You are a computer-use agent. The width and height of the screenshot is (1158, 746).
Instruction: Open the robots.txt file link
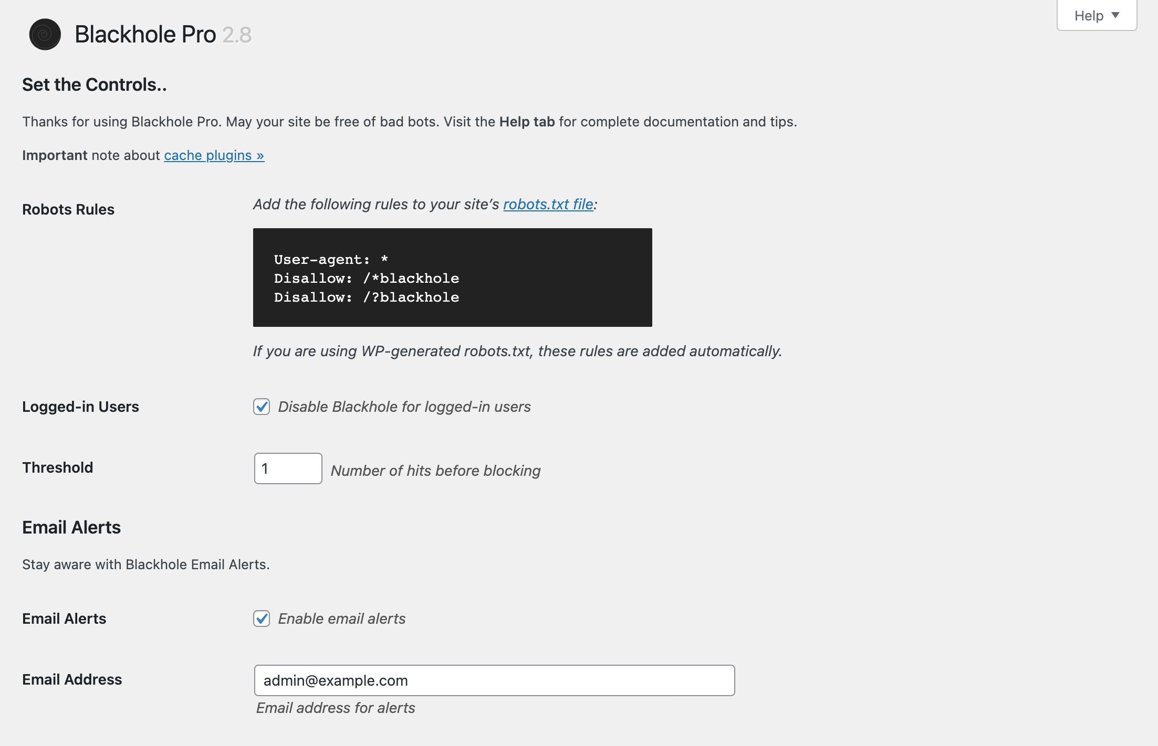click(x=548, y=204)
